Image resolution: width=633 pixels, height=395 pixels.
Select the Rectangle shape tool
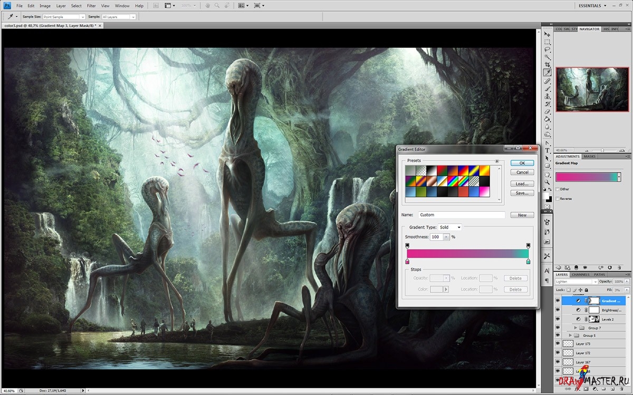coord(547,166)
